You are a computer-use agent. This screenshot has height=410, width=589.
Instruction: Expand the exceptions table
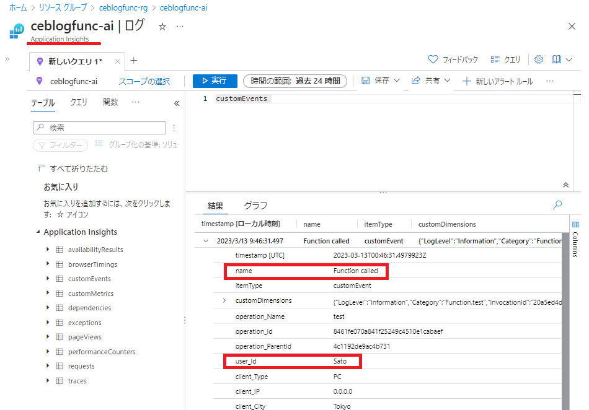(48, 322)
